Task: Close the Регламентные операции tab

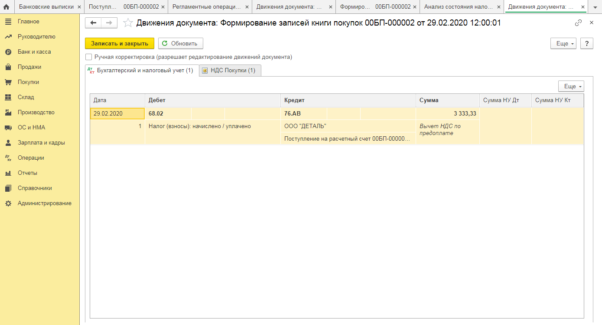Action: click(x=247, y=7)
